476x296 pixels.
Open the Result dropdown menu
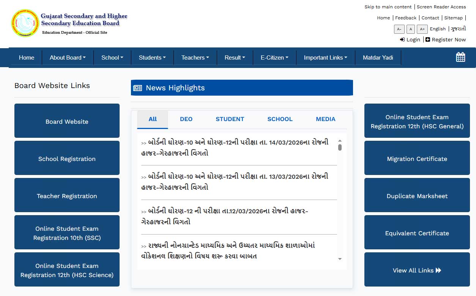(x=235, y=57)
